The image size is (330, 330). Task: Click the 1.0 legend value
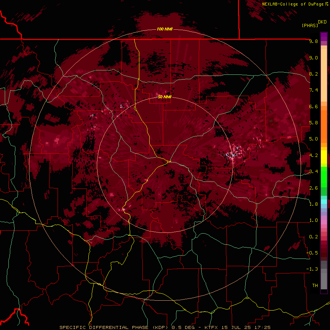coord(313,220)
